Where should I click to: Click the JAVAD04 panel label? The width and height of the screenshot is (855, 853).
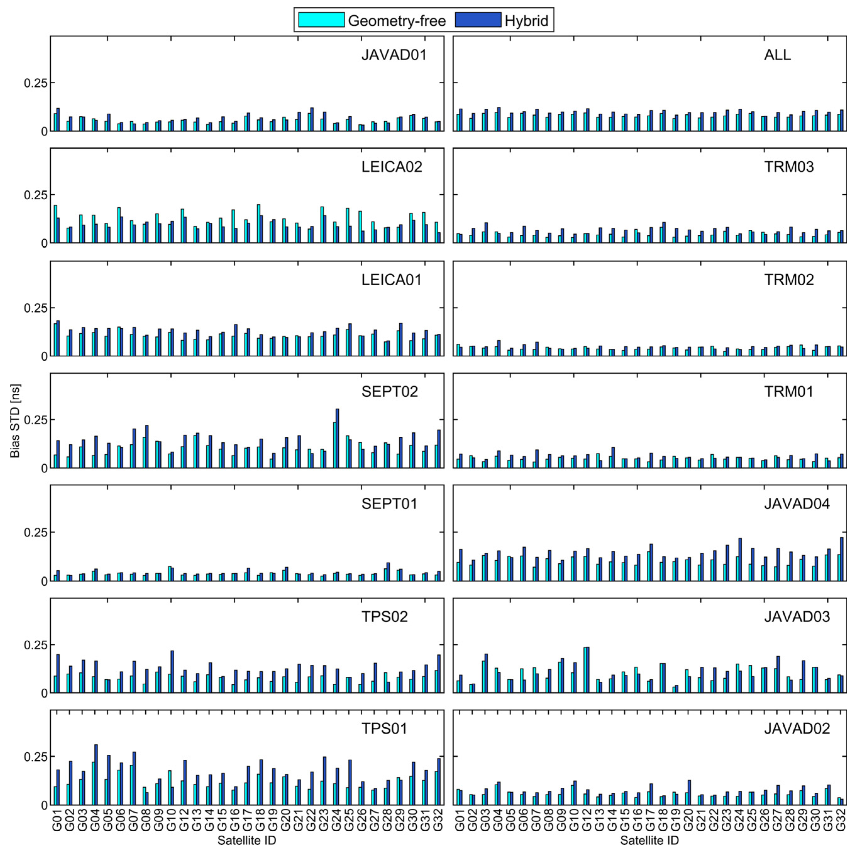[797, 504]
